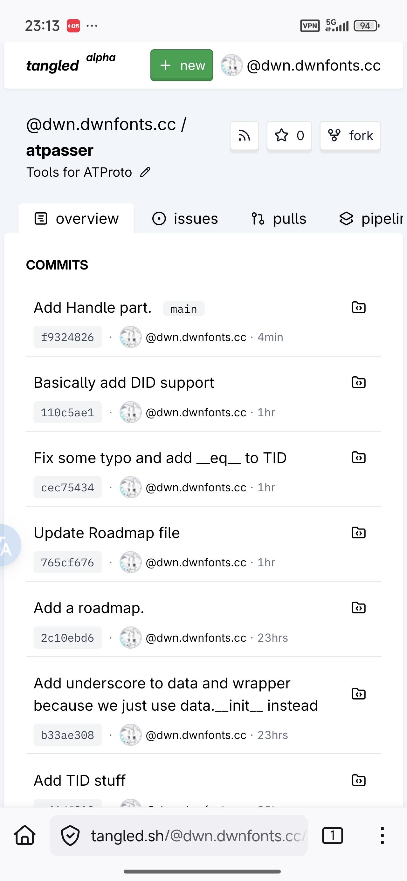Browse files at 'Add TID stuff' commit
The image size is (407, 881).
pos(358,781)
